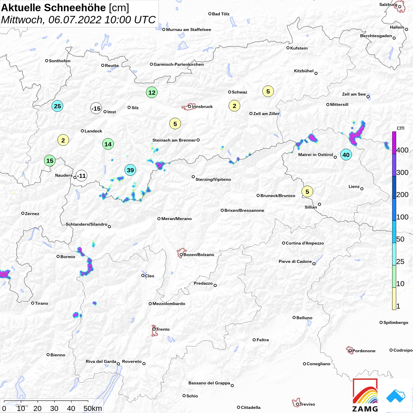This screenshot has height=413, width=413.
Task: Click the 'Bozen/Bolzano' city label
Action: point(199,255)
